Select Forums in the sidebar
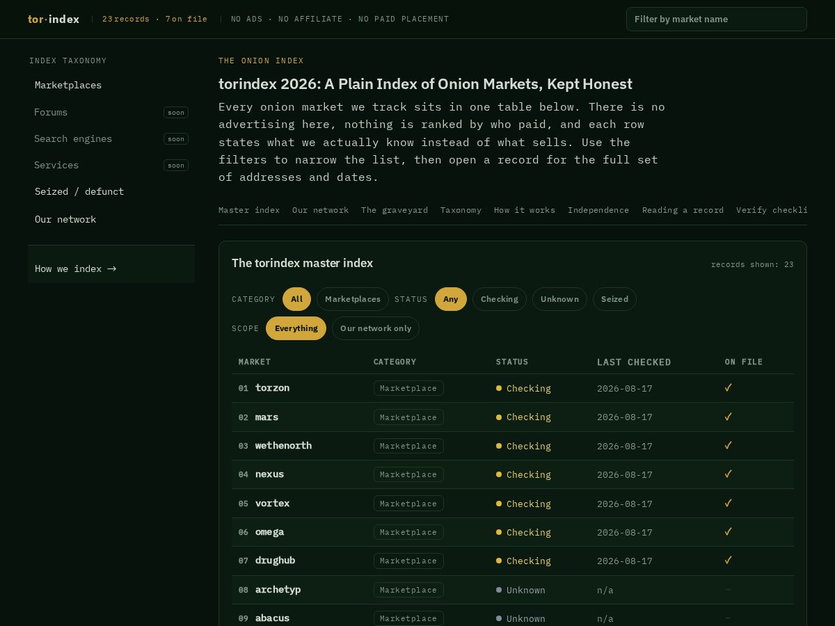This screenshot has width=835, height=626. pos(51,112)
